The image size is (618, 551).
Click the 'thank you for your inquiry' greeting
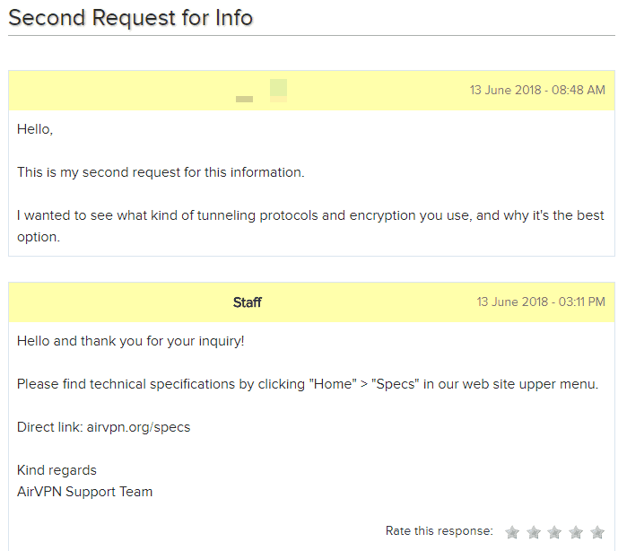(x=130, y=341)
